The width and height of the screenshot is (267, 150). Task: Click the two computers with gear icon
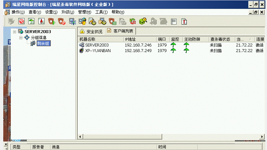(x=103, y=22)
